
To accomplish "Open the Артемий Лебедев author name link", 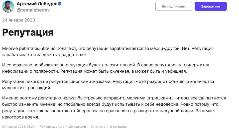I will [37, 4].
